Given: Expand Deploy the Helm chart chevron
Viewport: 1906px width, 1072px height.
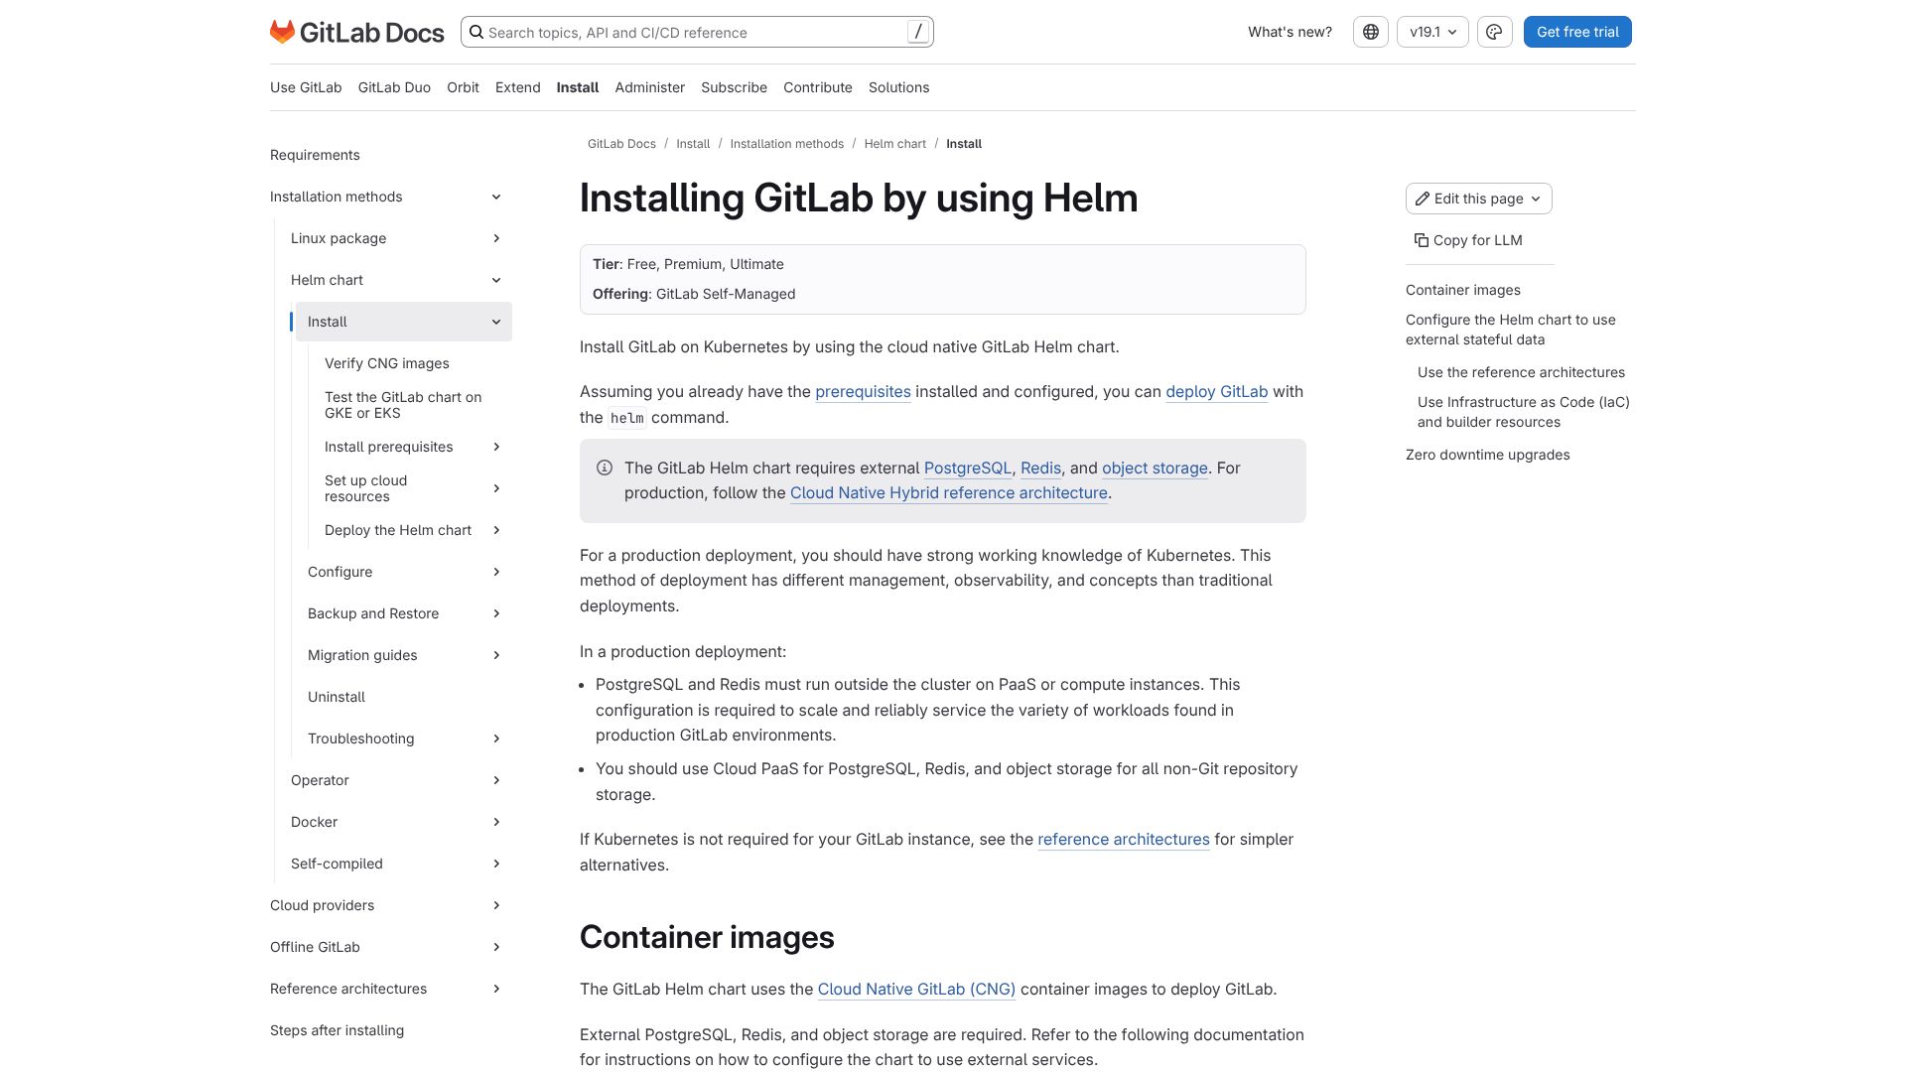Looking at the screenshot, I should [496, 530].
